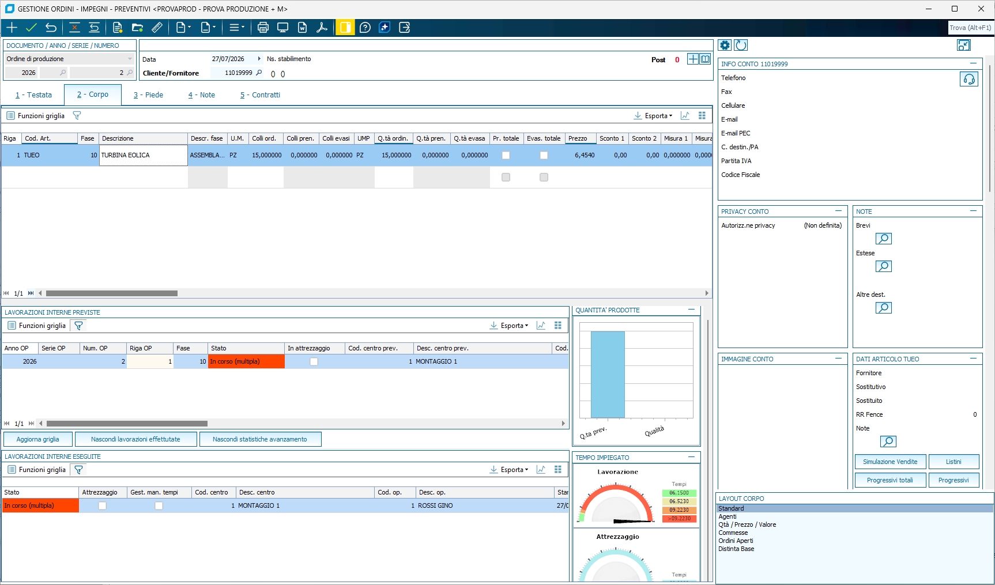This screenshot has width=995, height=585.
Task: Click the Listini button
Action: [953, 462]
